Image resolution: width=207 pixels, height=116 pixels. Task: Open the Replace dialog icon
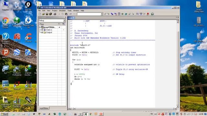(115, 14)
